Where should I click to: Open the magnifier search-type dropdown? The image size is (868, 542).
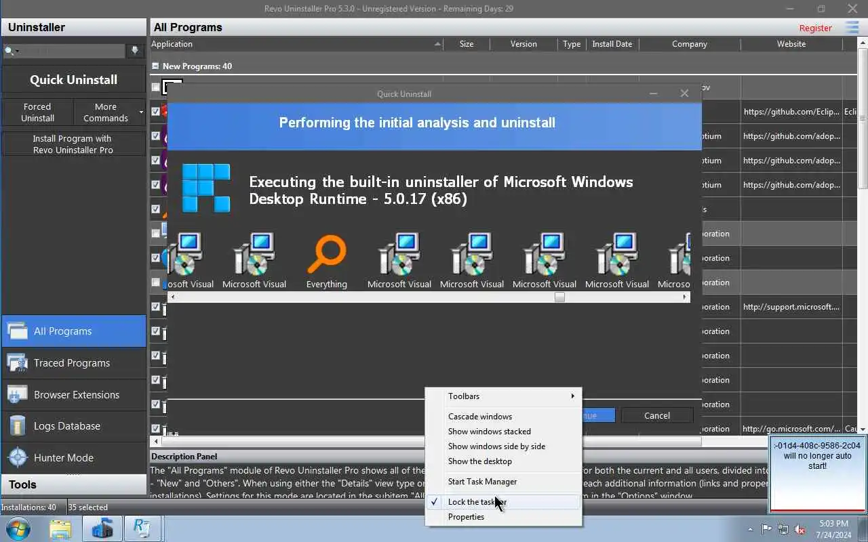12,51
